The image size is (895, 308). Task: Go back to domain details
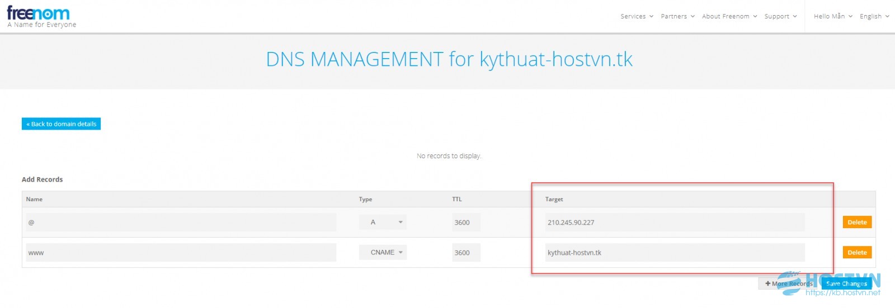61,124
